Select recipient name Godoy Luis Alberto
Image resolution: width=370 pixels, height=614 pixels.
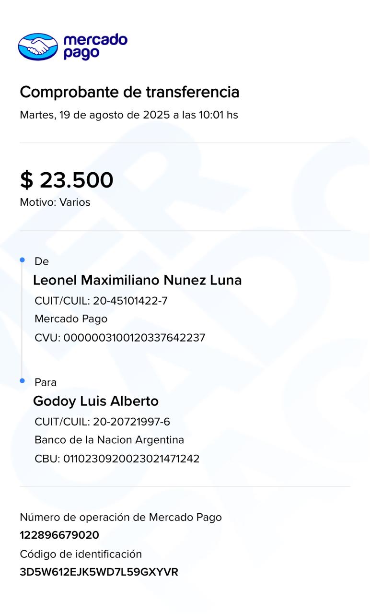pyautogui.click(x=95, y=401)
